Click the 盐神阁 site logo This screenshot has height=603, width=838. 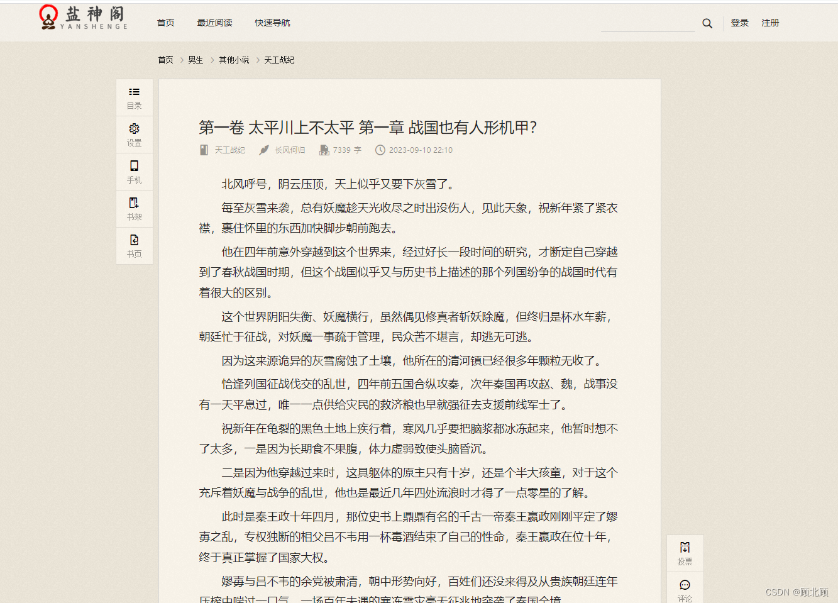pyautogui.click(x=83, y=18)
